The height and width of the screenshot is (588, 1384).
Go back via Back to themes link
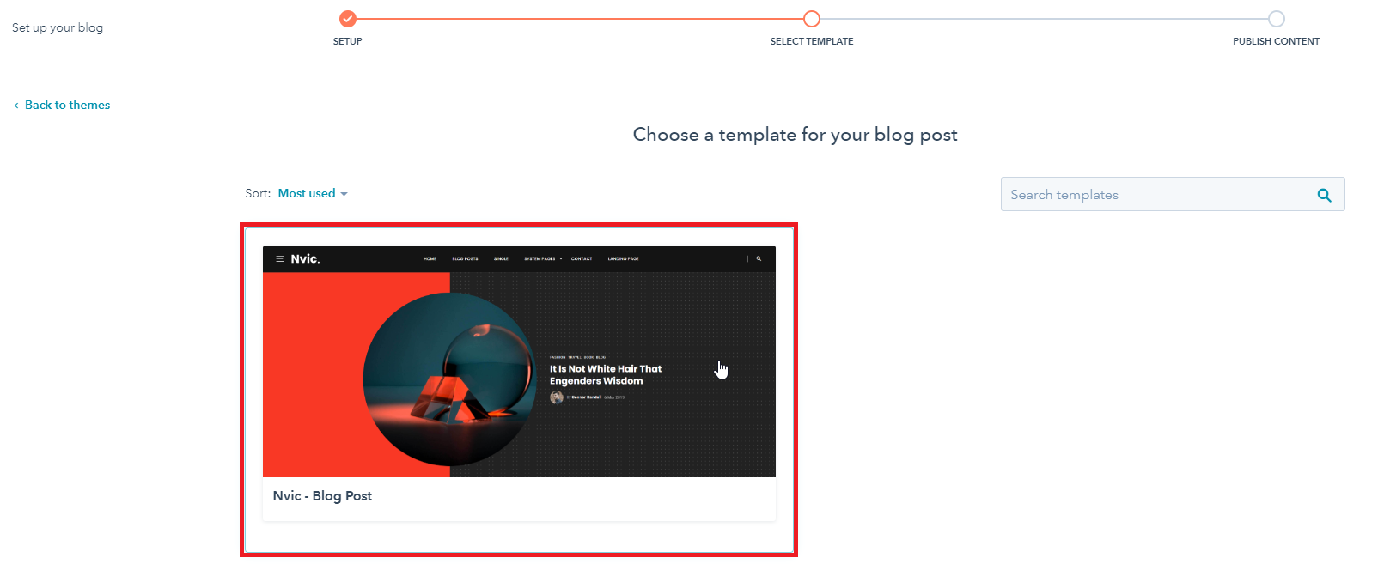pyautogui.click(x=67, y=105)
